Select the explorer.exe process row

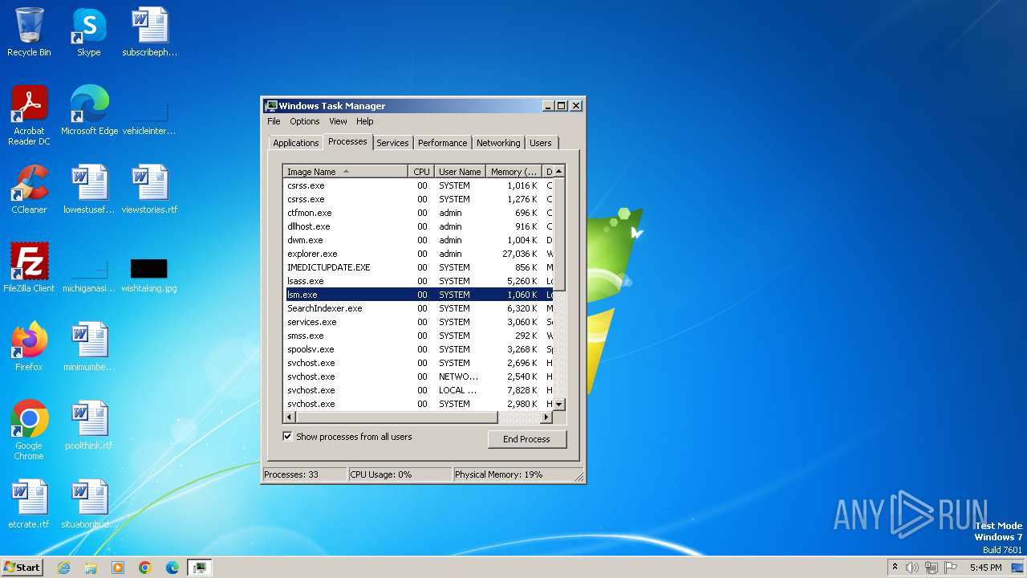pos(418,254)
